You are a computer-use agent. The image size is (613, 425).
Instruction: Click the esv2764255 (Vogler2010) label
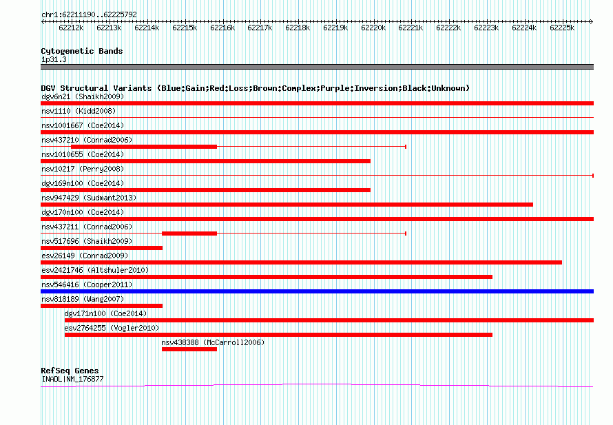click(112, 328)
